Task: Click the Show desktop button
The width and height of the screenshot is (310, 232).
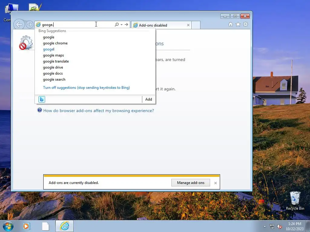Action: click(308, 226)
